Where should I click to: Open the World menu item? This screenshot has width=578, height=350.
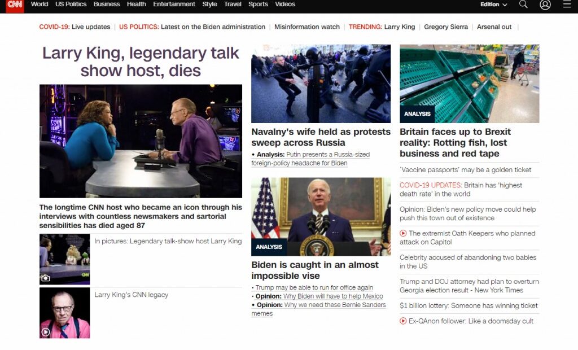40,4
